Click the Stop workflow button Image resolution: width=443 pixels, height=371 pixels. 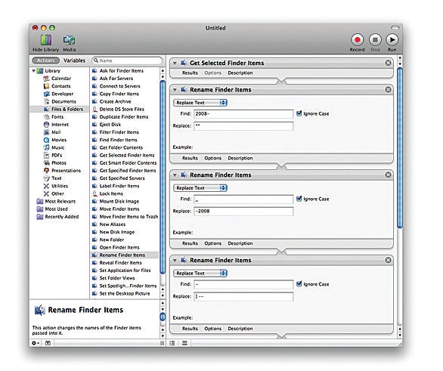pos(375,40)
